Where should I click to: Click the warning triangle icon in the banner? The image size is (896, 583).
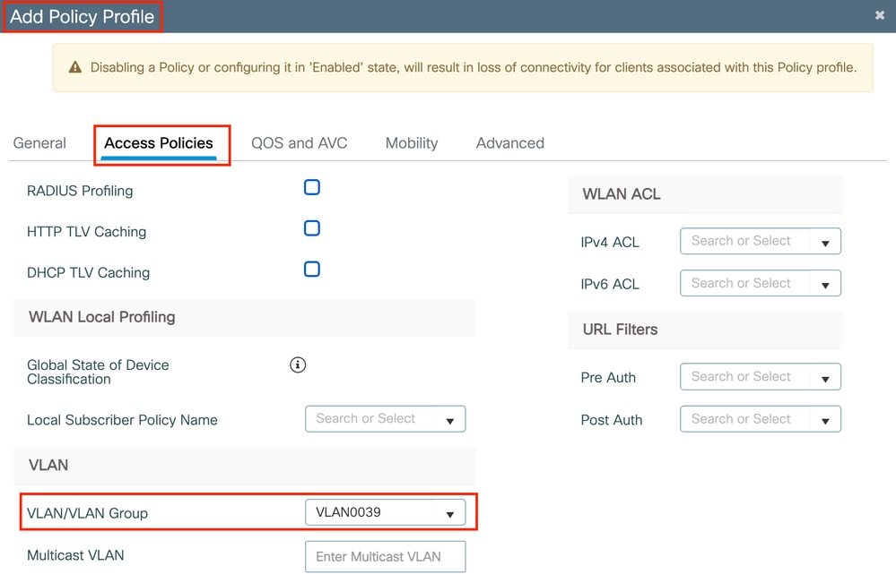(75, 68)
